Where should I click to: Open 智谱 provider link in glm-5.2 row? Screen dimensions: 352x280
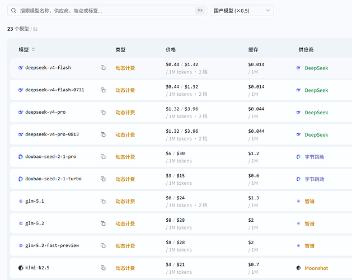coord(309,223)
